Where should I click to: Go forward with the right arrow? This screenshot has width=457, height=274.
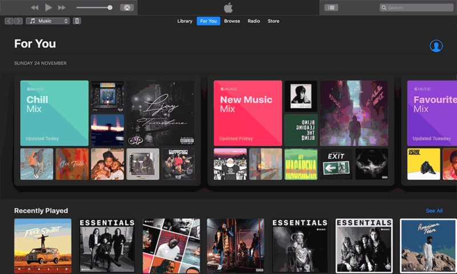click(18, 21)
